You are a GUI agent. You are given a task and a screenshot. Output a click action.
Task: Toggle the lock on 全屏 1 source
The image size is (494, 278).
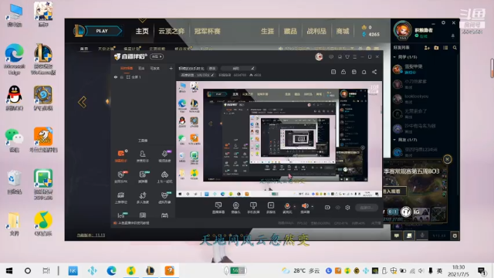click(x=122, y=77)
